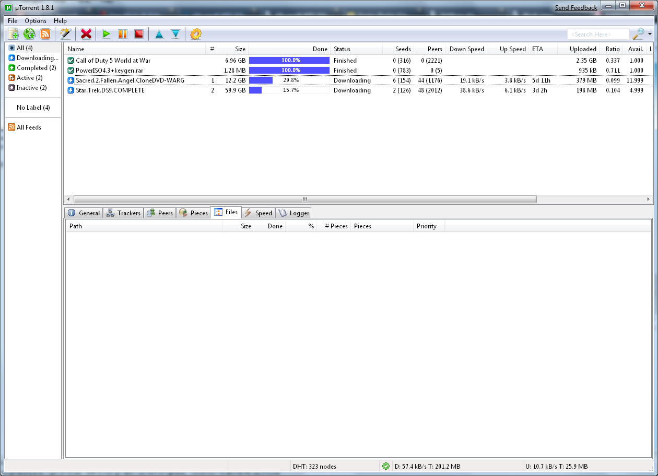This screenshot has height=476, width=658.
Task: Sort torrents by the Status column header
Action: point(357,49)
